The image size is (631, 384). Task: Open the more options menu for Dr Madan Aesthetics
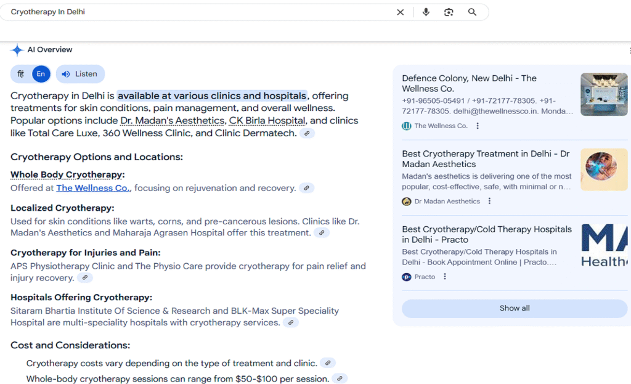point(489,201)
